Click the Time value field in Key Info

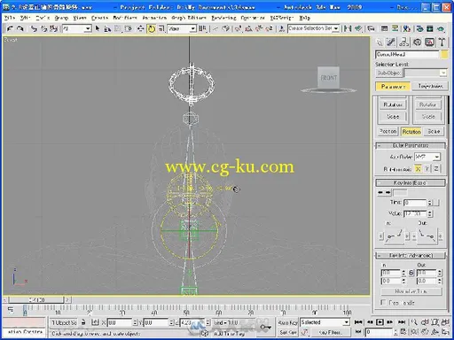pos(415,203)
